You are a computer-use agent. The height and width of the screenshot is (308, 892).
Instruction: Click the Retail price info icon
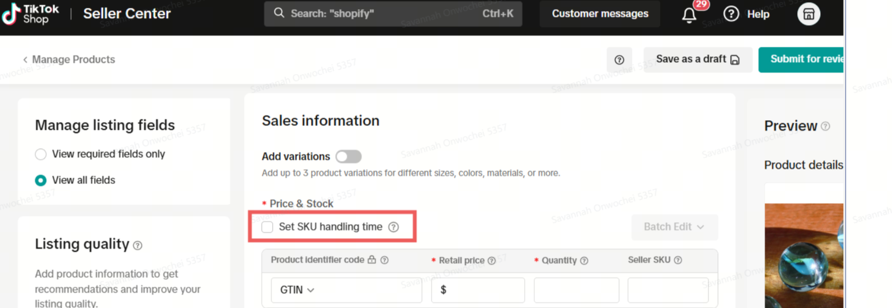pyautogui.click(x=492, y=261)
